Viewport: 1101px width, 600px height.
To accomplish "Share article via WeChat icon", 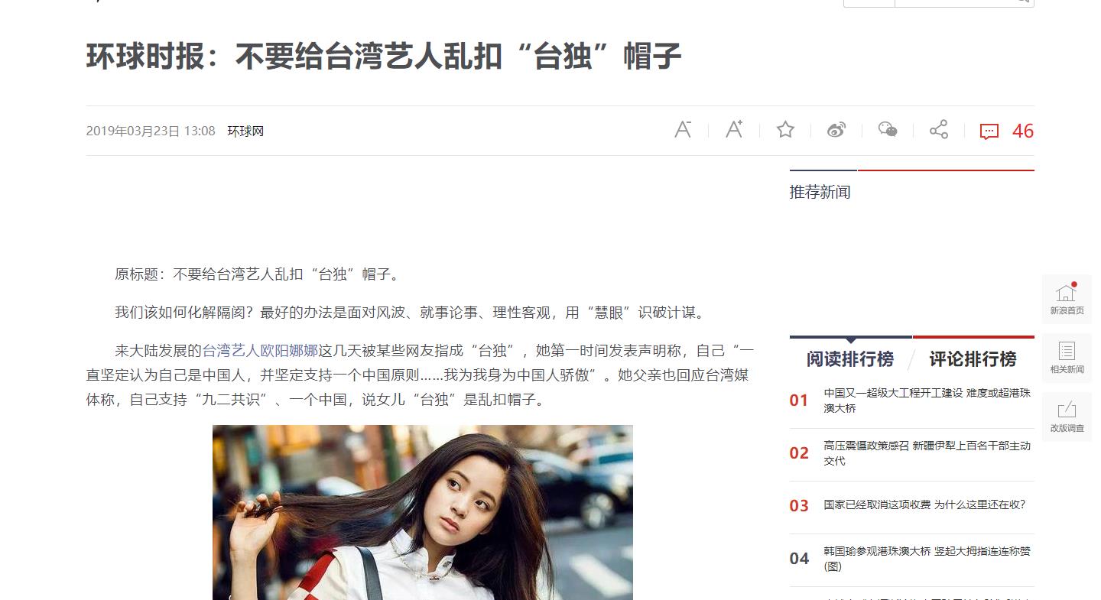I will [x=888, y=130].
